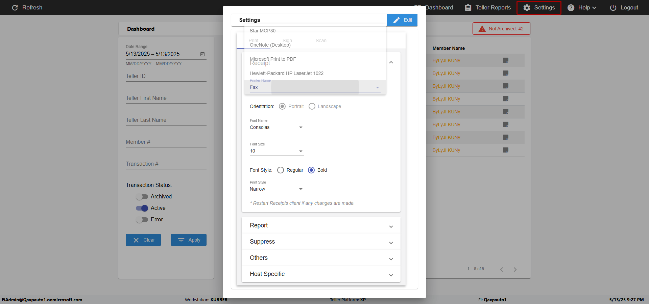Click the Edit pencil button in Settings

402,20
